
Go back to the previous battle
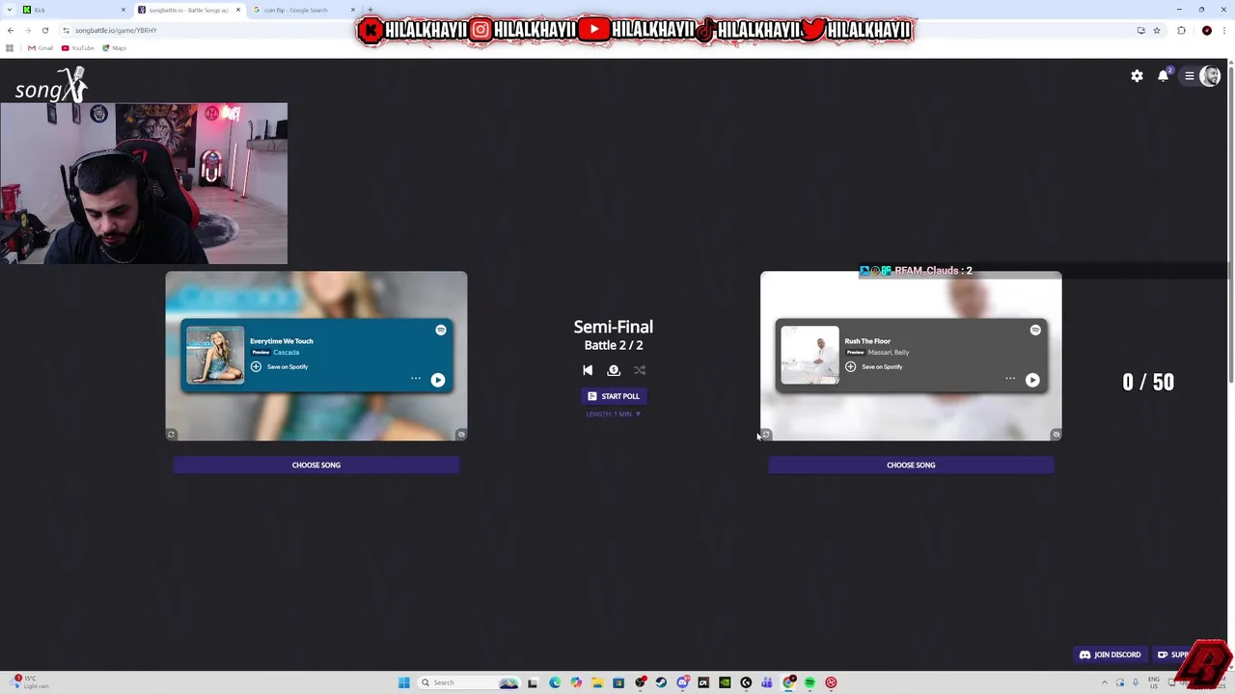click(588, 370)
